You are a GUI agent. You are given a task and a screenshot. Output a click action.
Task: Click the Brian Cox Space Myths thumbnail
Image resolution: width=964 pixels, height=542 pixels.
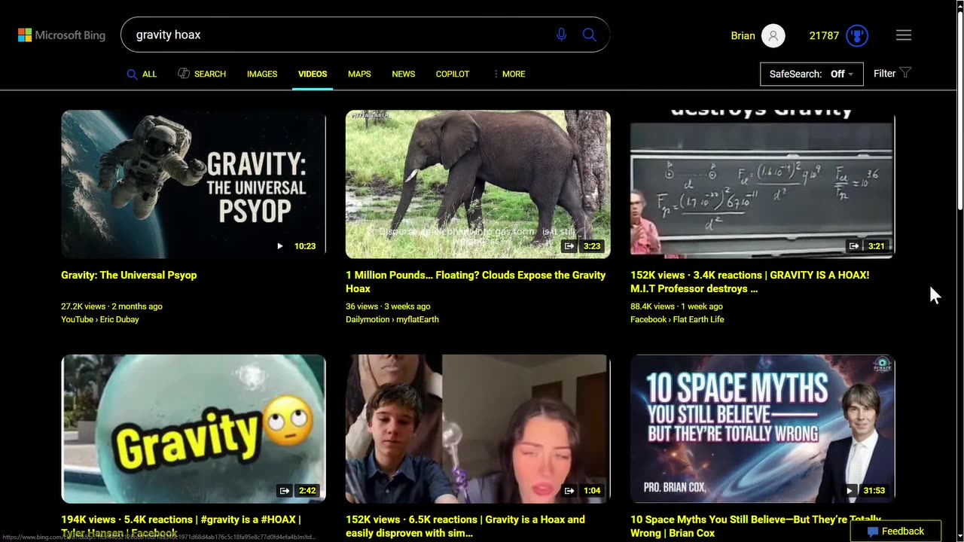pos(762,429)
